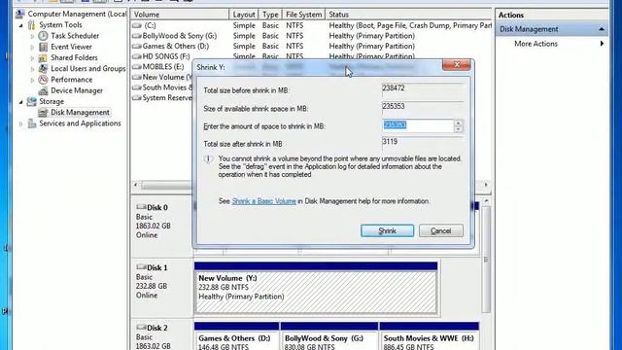This screenshot has height=350, width=622.
Task: Click the Disk 0 icon
Action: coord(141,207)
